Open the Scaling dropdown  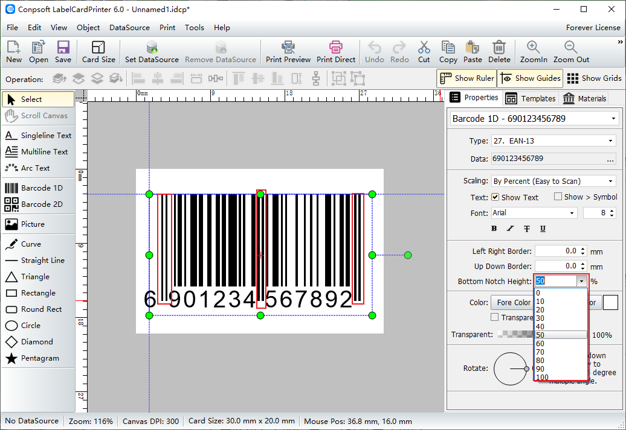(610, 181)
